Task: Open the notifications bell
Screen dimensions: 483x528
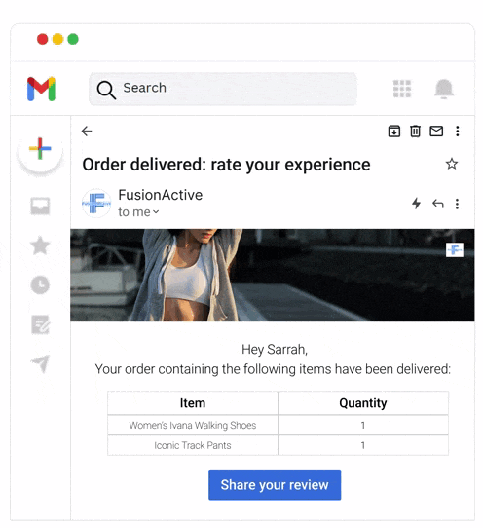Action: click(x=444, y=89)
